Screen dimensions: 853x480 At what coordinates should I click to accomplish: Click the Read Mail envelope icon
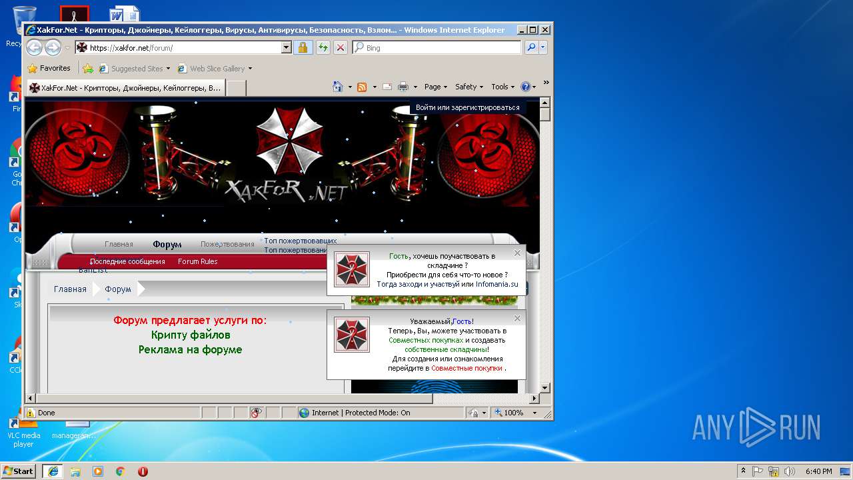coord(387,87)
